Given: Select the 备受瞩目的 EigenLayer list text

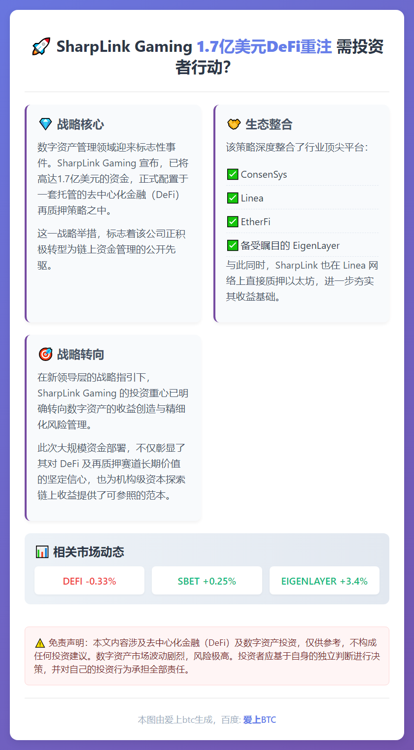Looking at the screenshot, I should pyautogui.click(x=290, y=245).
